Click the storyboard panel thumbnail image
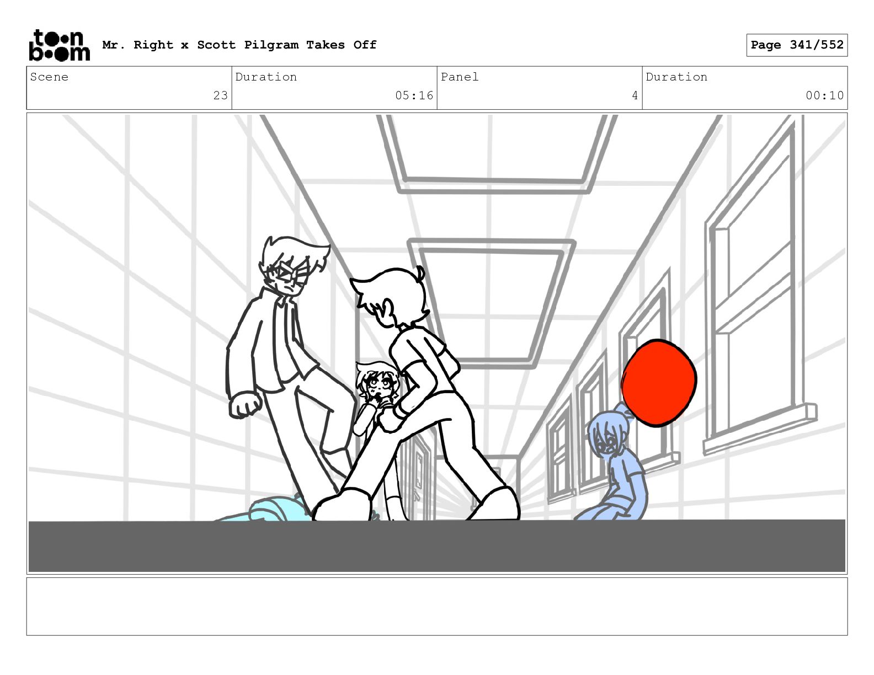Viewport: 874px width, 675px height. 437,344
